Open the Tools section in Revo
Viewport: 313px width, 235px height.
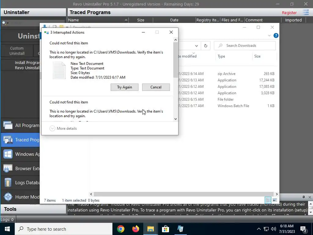(x=33, y=209)
